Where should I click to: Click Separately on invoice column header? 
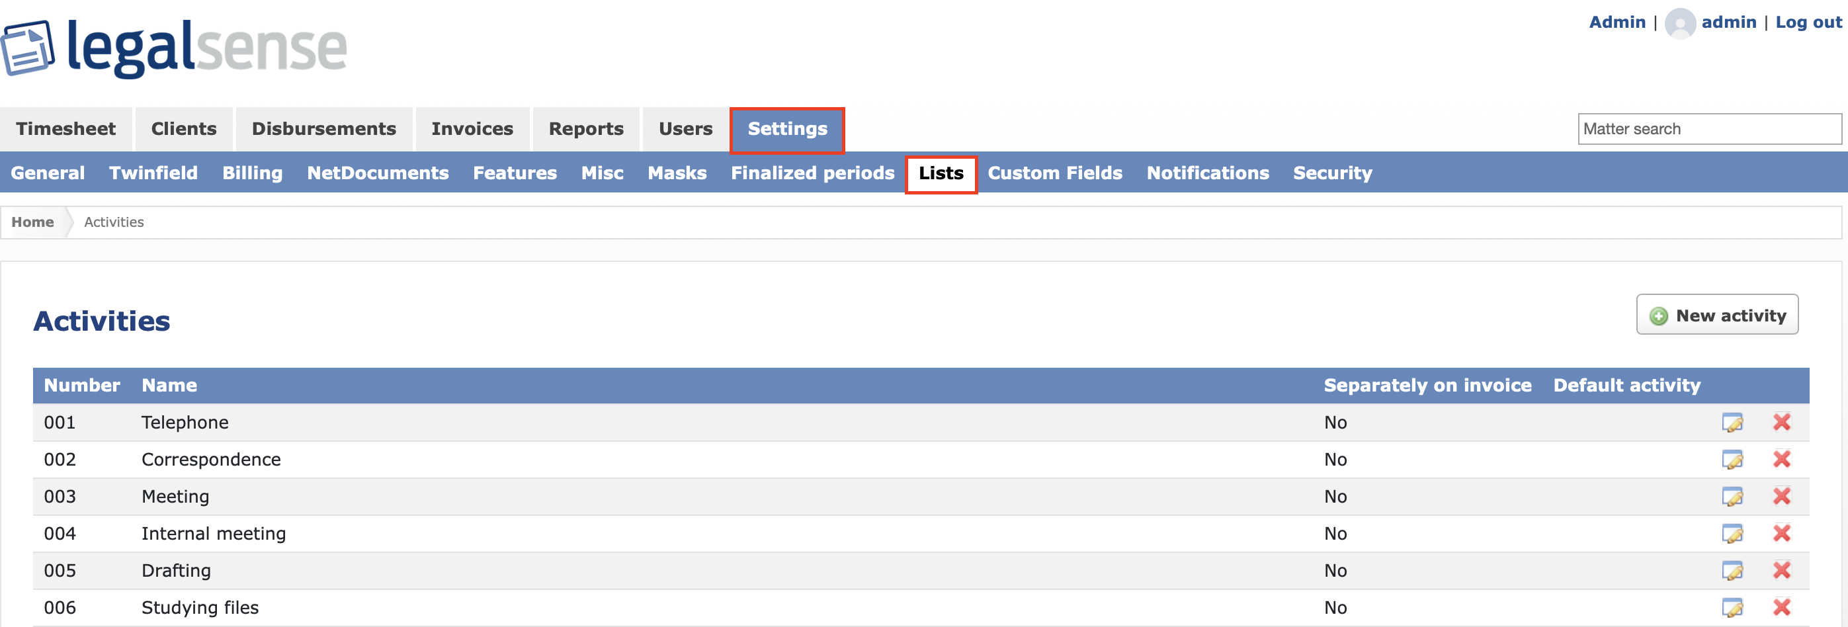tap(1427, 386)
